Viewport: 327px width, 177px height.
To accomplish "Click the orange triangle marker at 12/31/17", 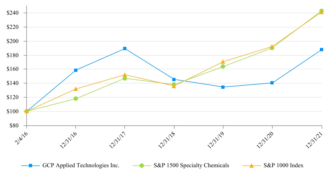I will pos(125,75).
